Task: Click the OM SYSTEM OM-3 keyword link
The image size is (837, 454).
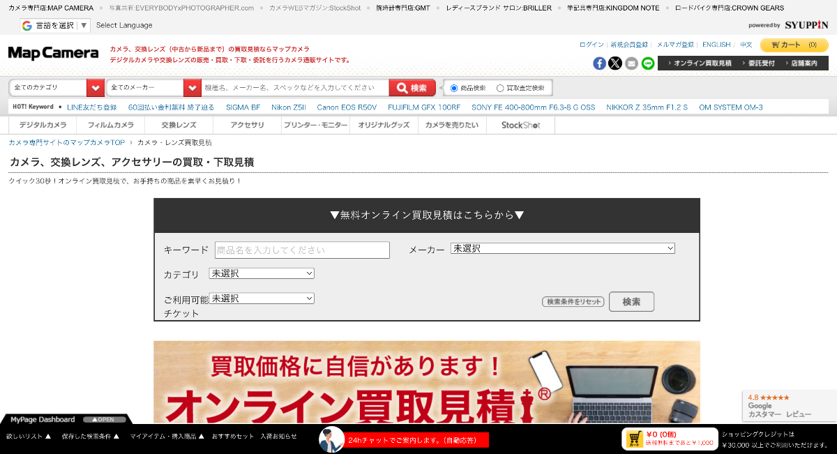Action: pyautogui.click(x=731, y=107)
